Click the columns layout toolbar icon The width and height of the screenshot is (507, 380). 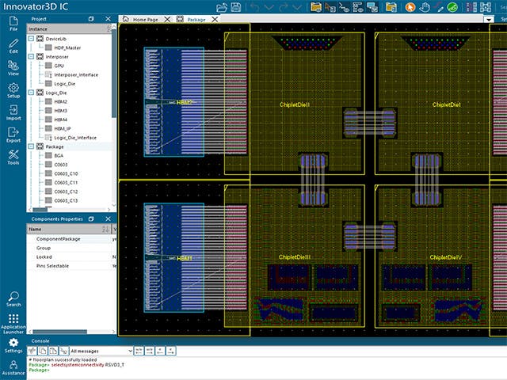[x=471, y=7]
